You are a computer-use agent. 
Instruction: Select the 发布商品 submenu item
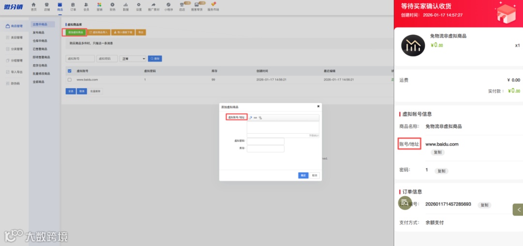38,32
